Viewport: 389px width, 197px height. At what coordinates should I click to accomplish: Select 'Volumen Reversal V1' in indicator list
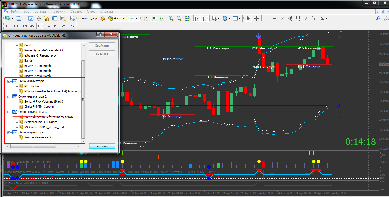pyautogui.click(x=38, y=137)
